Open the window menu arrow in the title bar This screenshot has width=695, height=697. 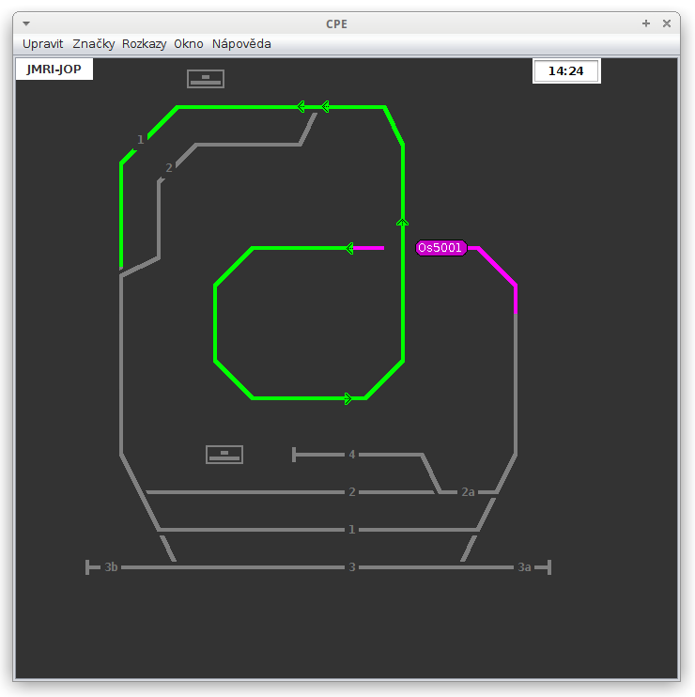[26, 23]
